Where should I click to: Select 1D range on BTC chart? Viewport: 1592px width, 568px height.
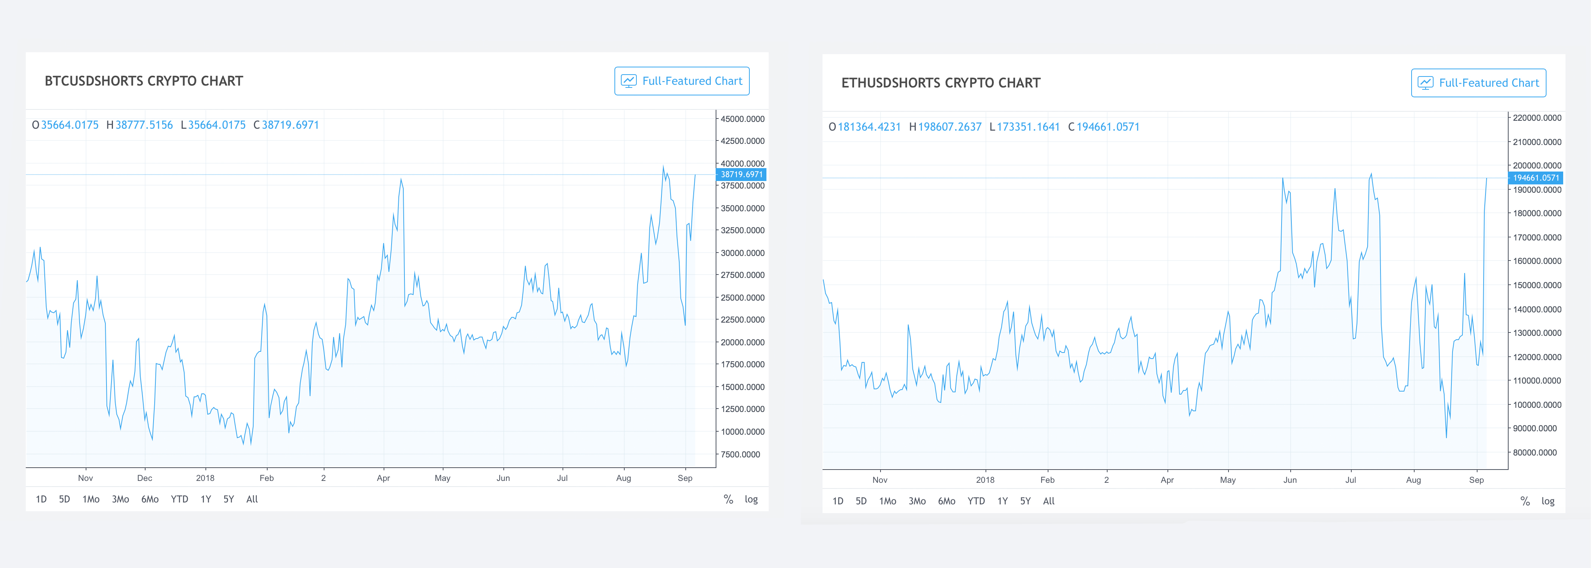click(x=41, y=499)
